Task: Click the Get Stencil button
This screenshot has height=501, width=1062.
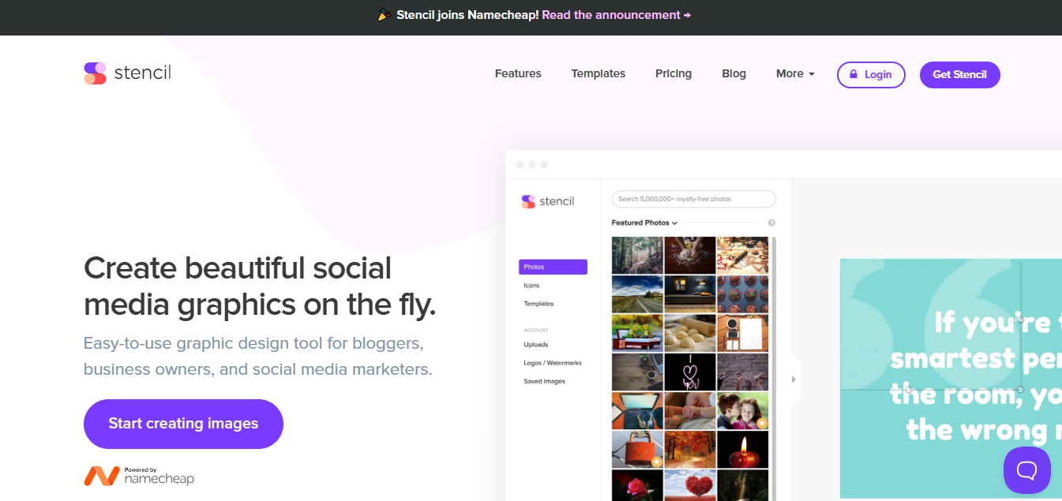Action: [960, 74]
